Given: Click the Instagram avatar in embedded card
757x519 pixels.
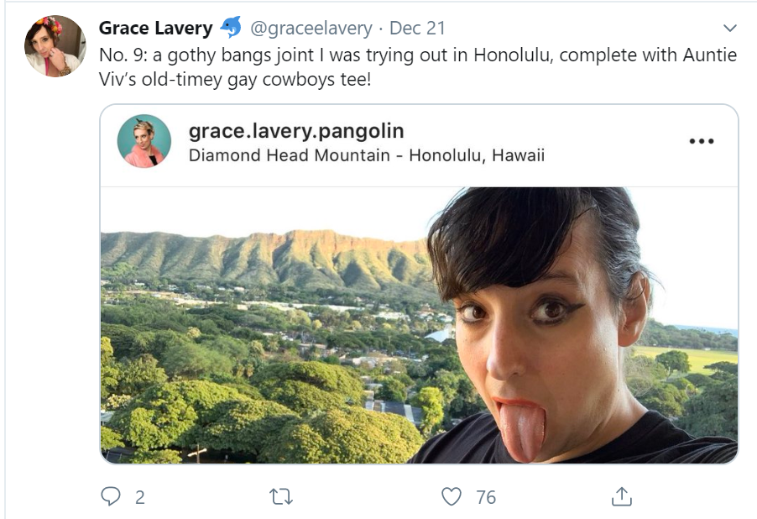Looking at the screenshot, I should [x=144, y=141].
